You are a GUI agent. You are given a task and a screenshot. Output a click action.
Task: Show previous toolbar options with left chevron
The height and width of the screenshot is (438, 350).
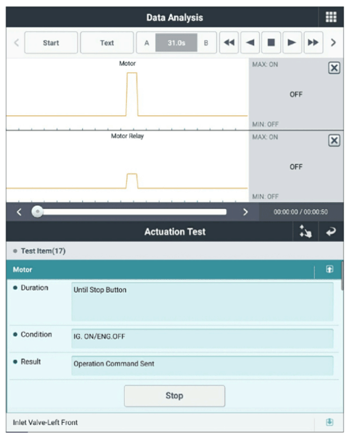tap(16, 43)
